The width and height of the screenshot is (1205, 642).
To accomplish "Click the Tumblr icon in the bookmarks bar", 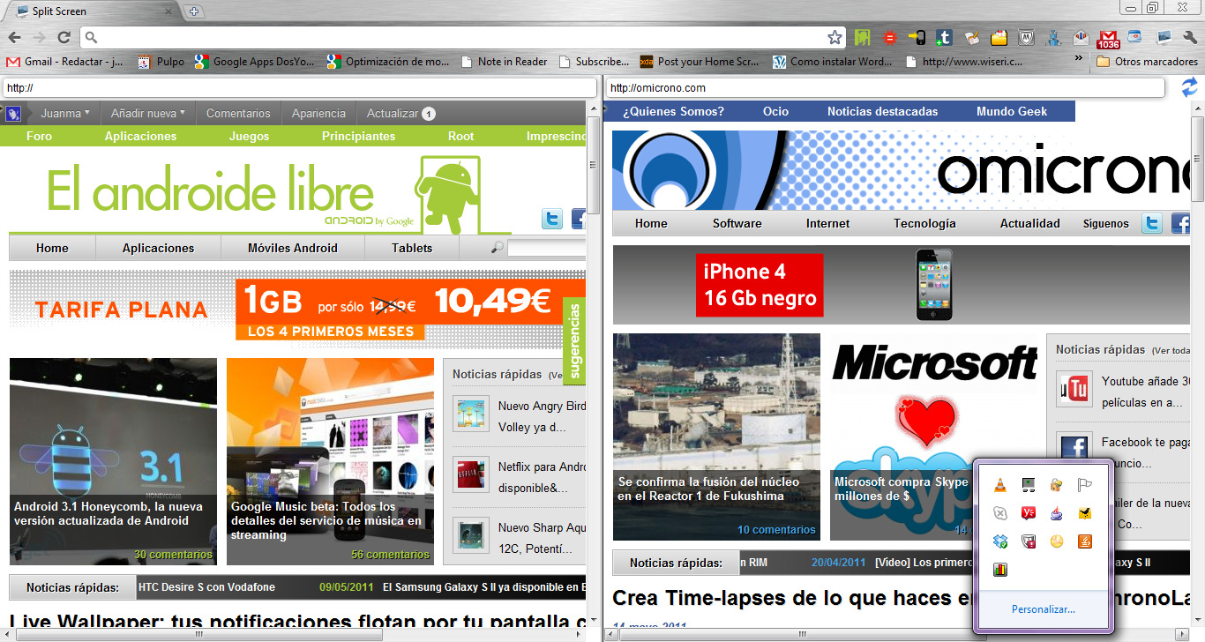I will pyautogui.click(x=945, y=38).
